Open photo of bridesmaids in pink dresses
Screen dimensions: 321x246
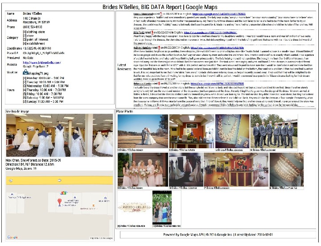point(143,170)
